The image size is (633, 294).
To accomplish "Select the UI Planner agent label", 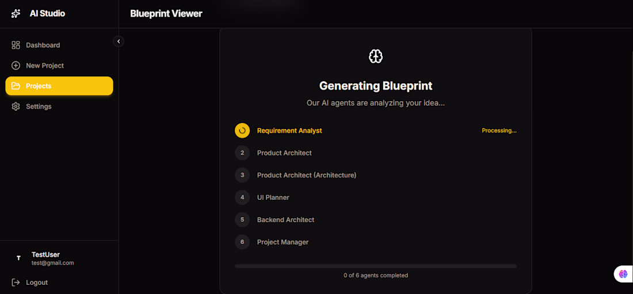I will (273, 198).
